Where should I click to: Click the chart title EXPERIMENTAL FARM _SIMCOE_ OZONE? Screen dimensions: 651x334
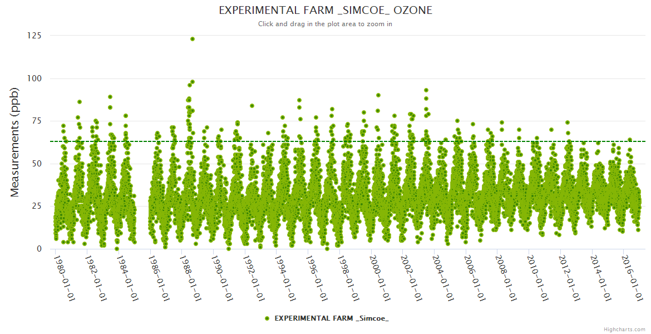325,11
